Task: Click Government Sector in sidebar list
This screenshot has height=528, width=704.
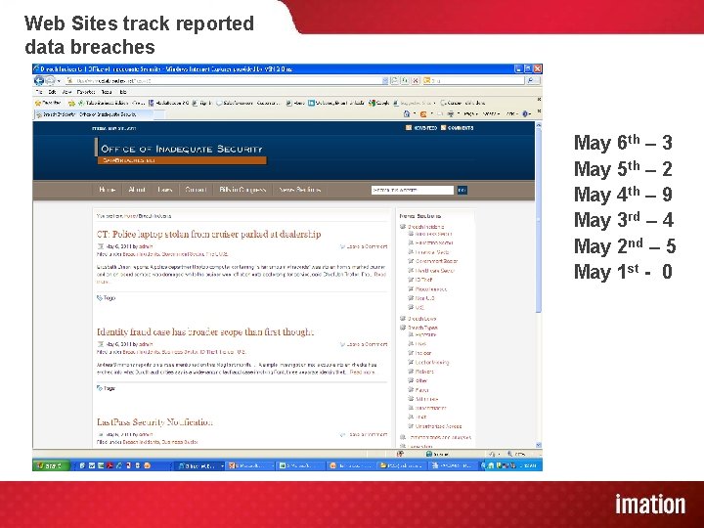Action: pos(436,261)
